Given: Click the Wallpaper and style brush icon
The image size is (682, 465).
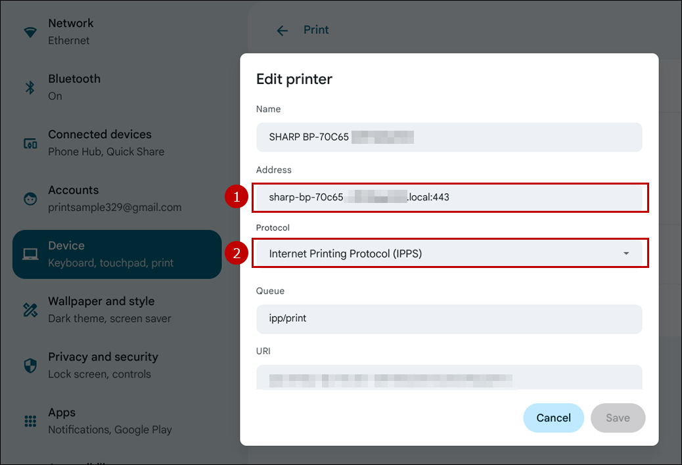Looking at the screenshot, I should [x=30, y=310].
